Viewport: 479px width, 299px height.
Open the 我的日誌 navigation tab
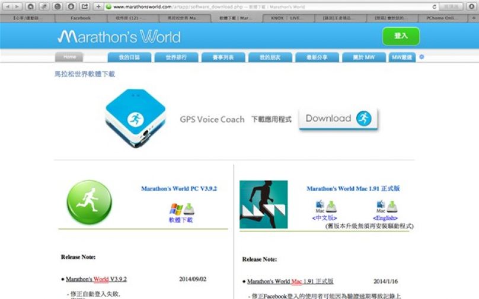tap(129, 57)
